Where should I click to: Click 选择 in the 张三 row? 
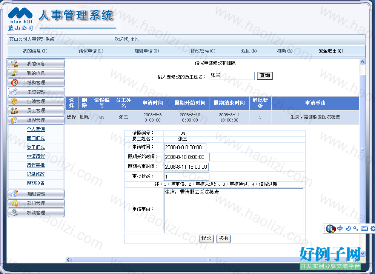[x=72, y=117]
